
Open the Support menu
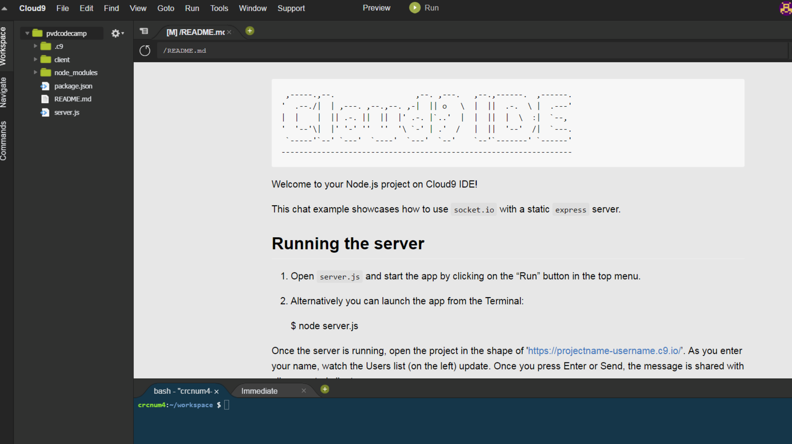(291, 8)
